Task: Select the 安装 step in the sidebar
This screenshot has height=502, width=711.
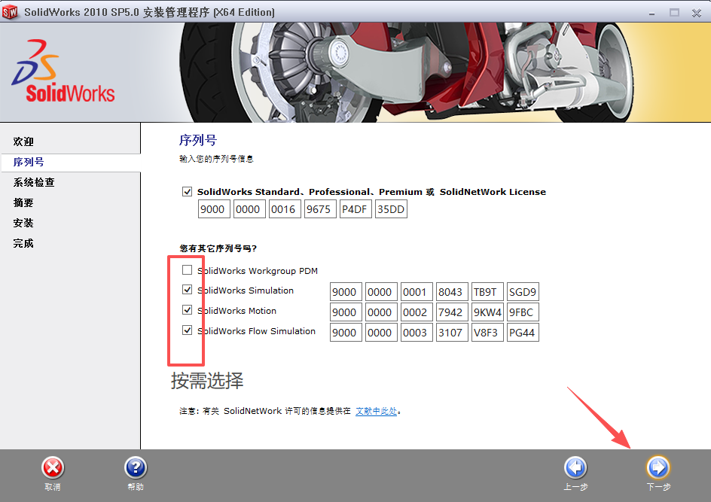Action: tap(23, 223)
